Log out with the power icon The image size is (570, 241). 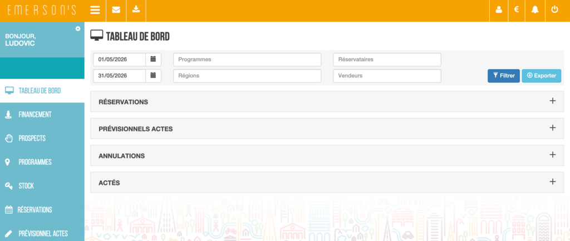point(554,9)
